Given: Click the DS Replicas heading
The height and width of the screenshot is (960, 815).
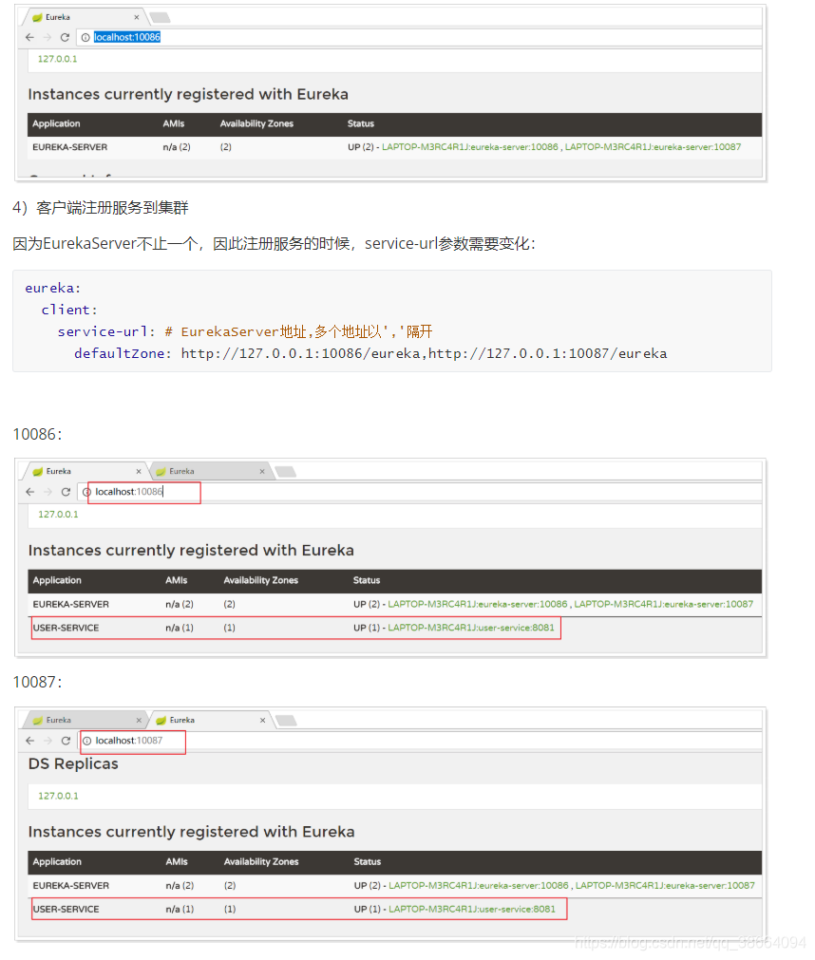Looking at the screenshot, I should pyautogui.click(x=73, y=764).
